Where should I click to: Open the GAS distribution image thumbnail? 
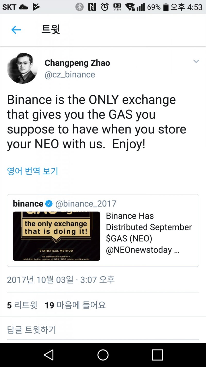(x=57, y=236)
